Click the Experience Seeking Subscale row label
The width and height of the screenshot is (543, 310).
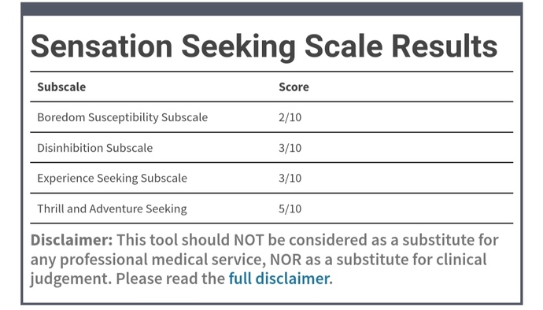[113, 178]
